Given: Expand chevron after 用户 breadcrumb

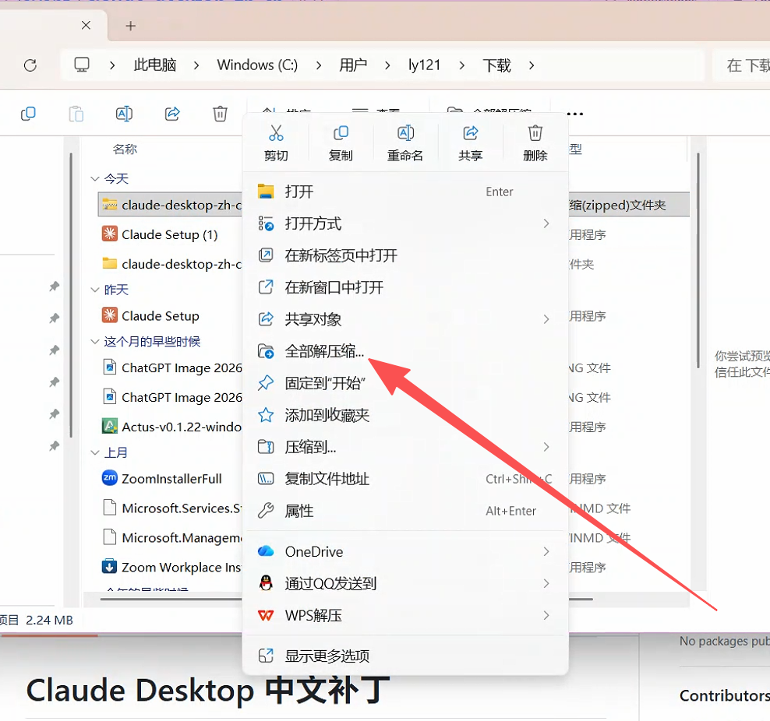Looking at the screenshot, I should 387,65.
